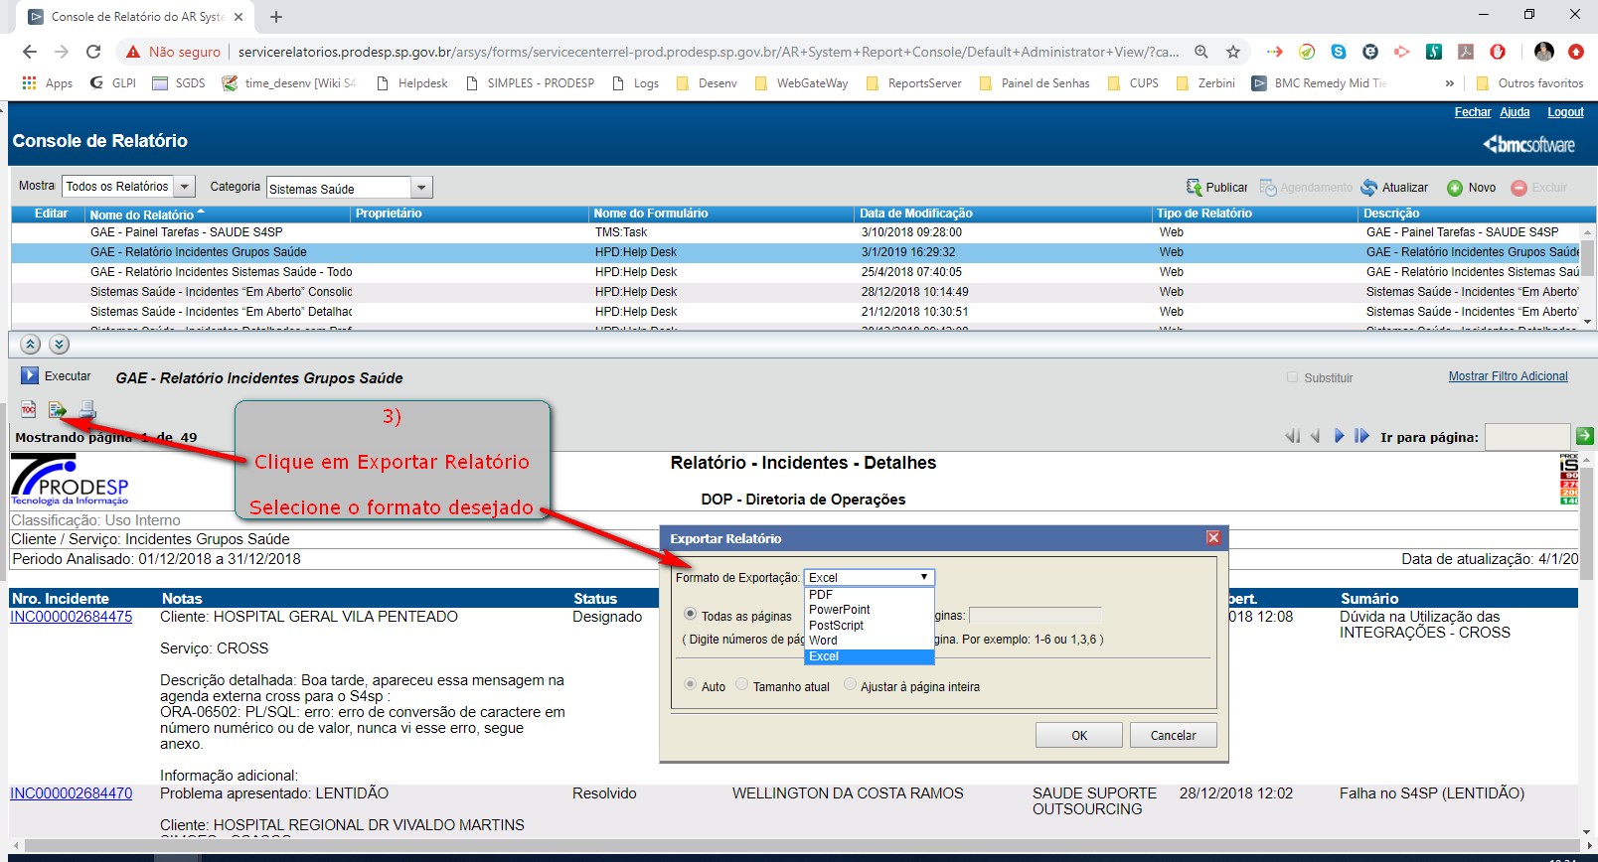Viewport: 1598px width, 862px height.
Task: Choose PowerPoint export format
Action: point(869,610)
